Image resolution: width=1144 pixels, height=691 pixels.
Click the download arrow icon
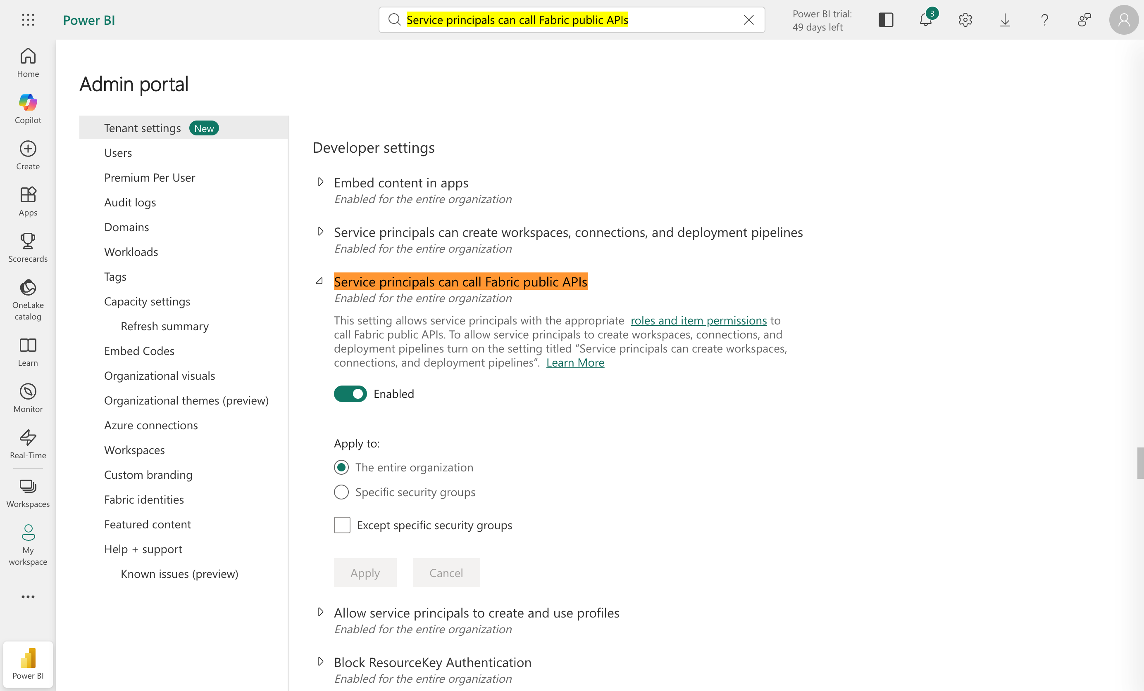point(1005,20)
